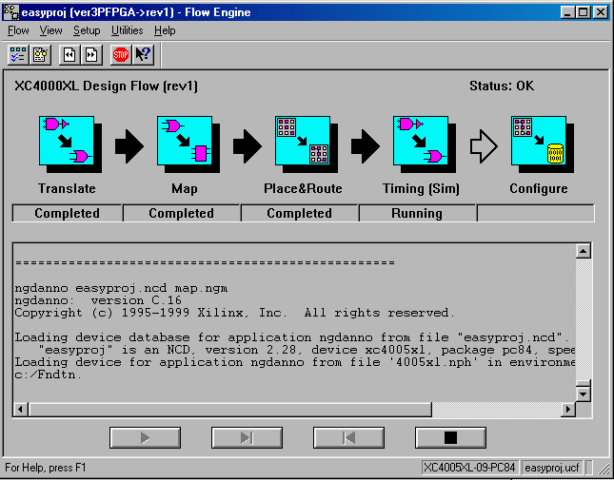Select the Timing (Sim) stage icon
The height and width of the screenshot is (480, 614).
click(421, 142)
